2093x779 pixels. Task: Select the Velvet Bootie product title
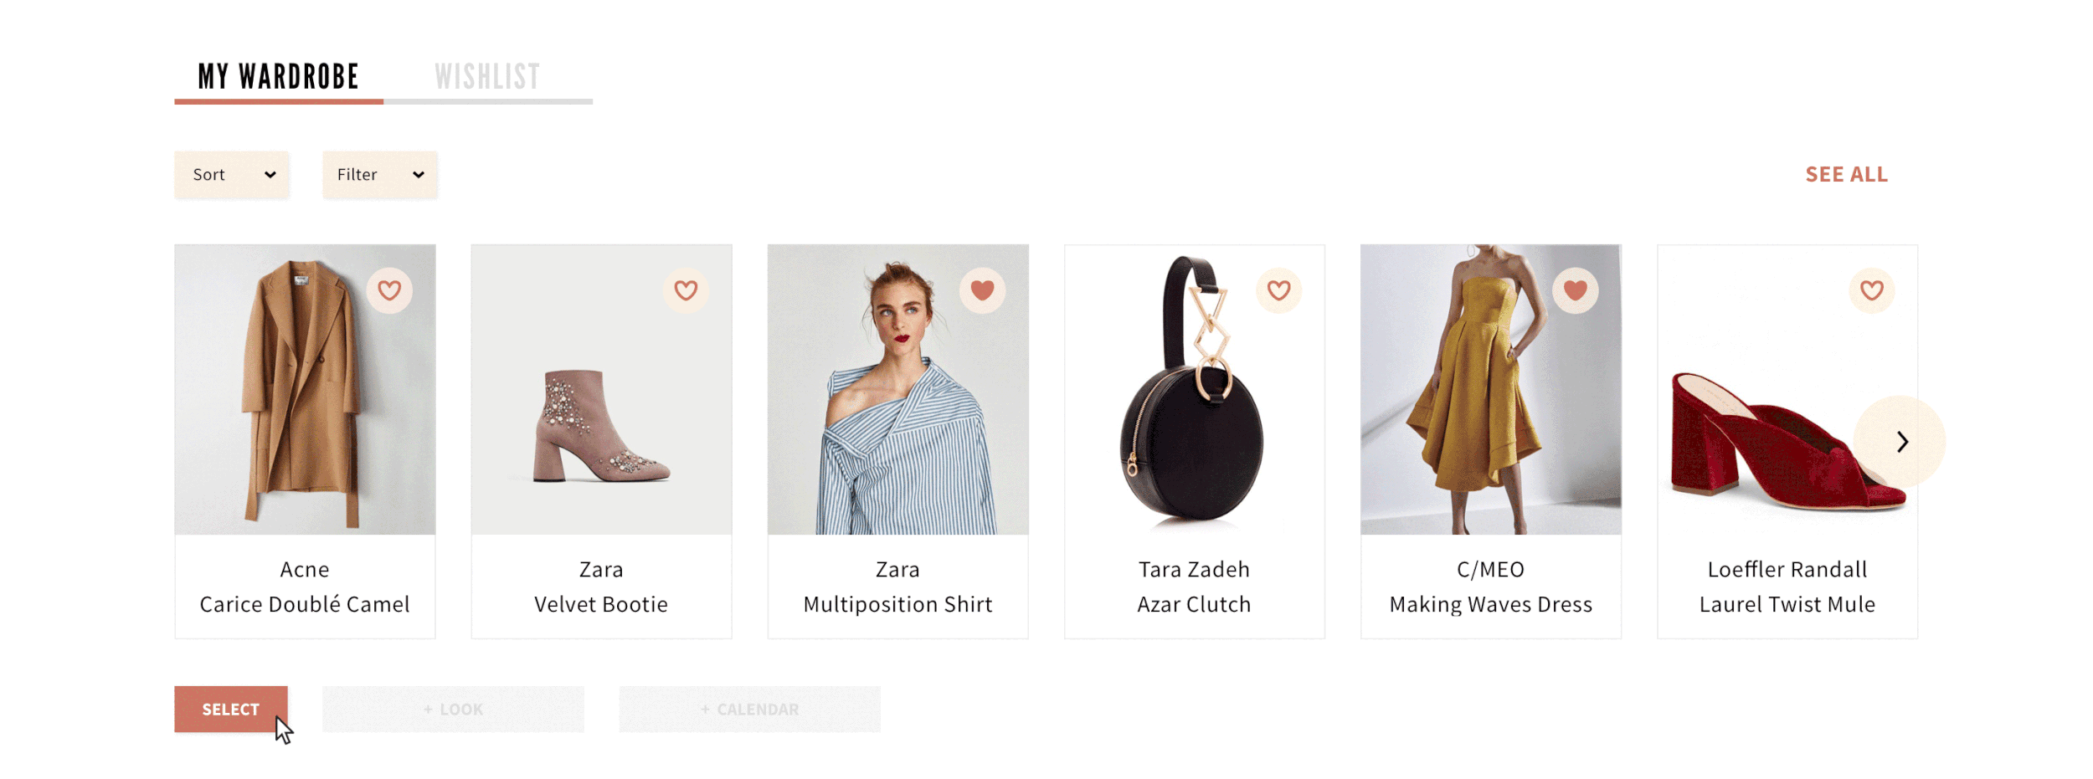pos(601,604)
